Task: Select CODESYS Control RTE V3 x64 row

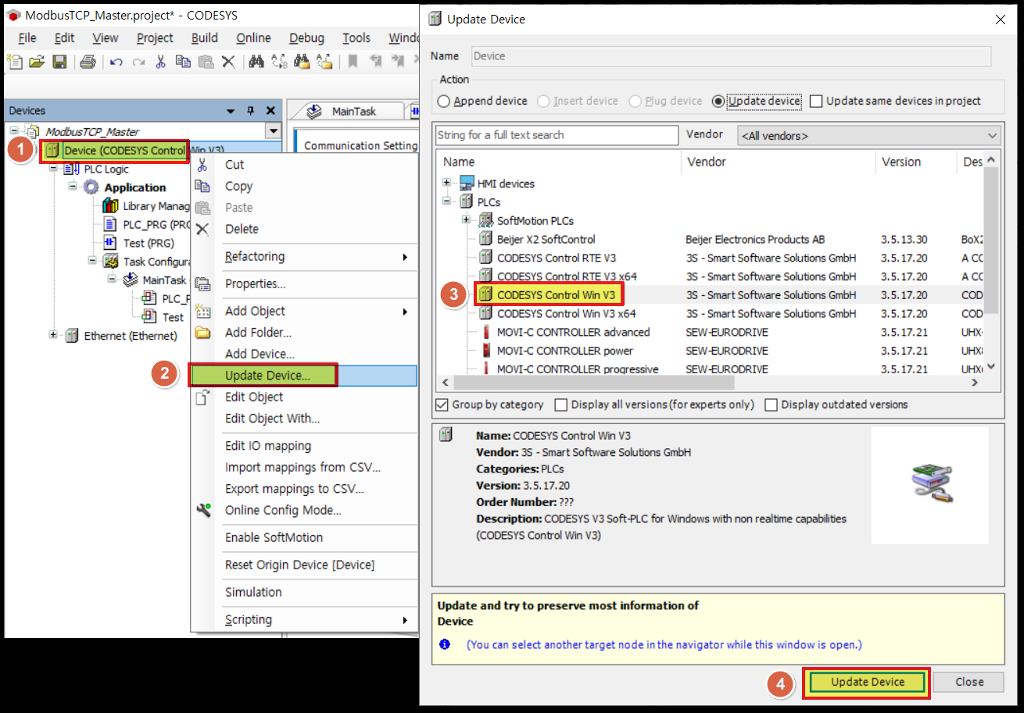Action: tap(709, 276)
